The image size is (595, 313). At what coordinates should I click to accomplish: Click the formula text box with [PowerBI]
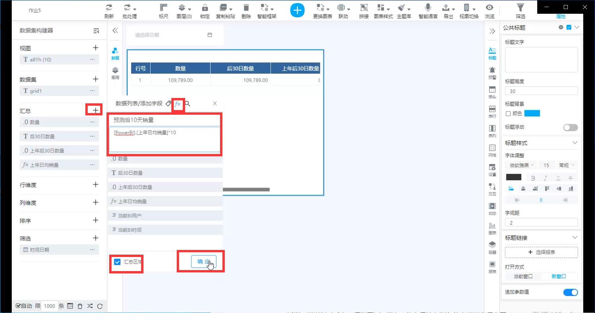click(165, 140)
